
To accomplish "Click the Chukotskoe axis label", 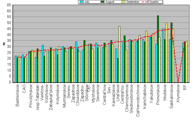I will (78, 95).
